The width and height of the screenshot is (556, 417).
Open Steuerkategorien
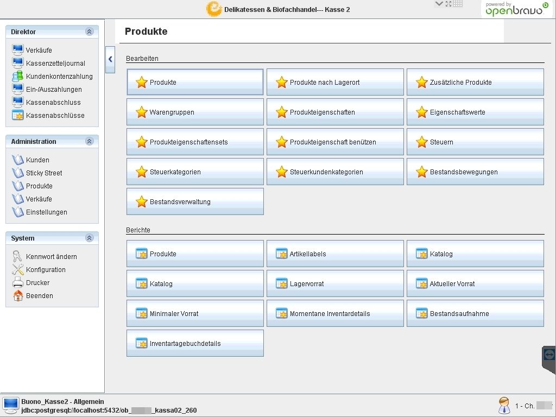click(x=195, y=172)
